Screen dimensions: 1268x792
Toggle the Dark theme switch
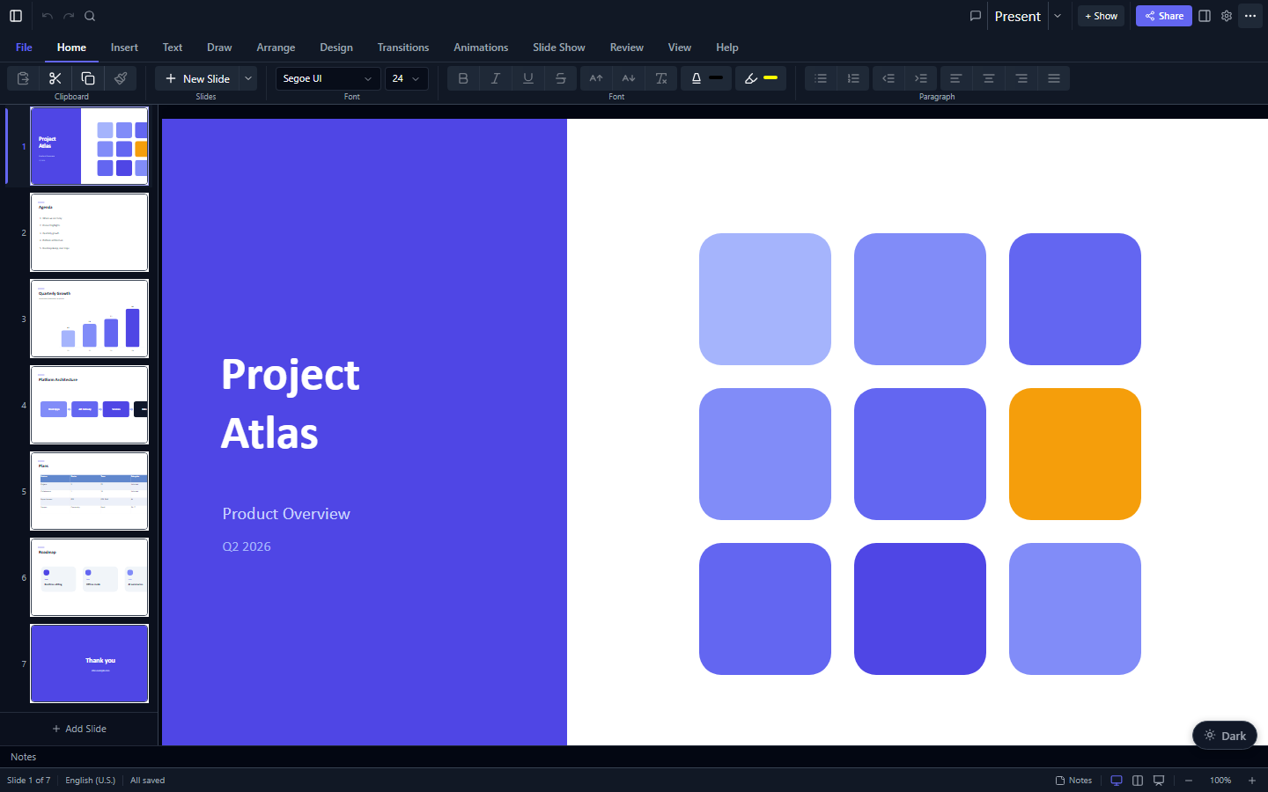coord(1225,736)
